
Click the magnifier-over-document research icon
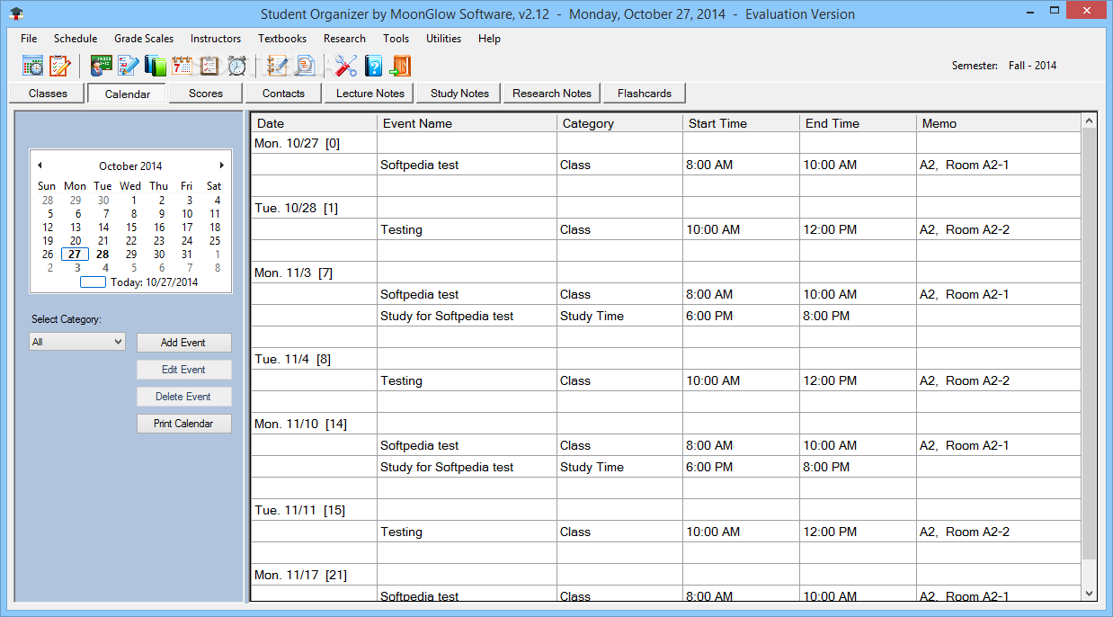305,66
